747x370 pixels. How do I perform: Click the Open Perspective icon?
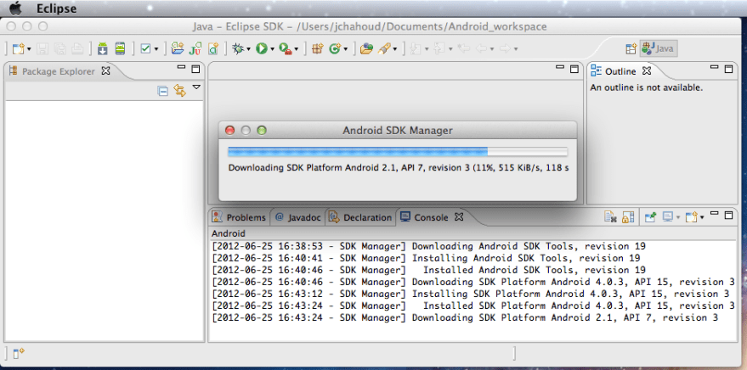pos(631,49)
